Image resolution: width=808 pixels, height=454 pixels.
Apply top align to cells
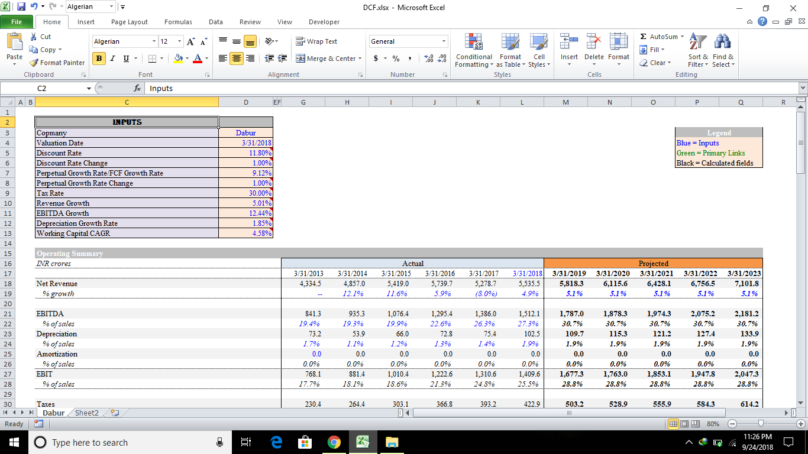pyautogui.click(x=223, y=41)
